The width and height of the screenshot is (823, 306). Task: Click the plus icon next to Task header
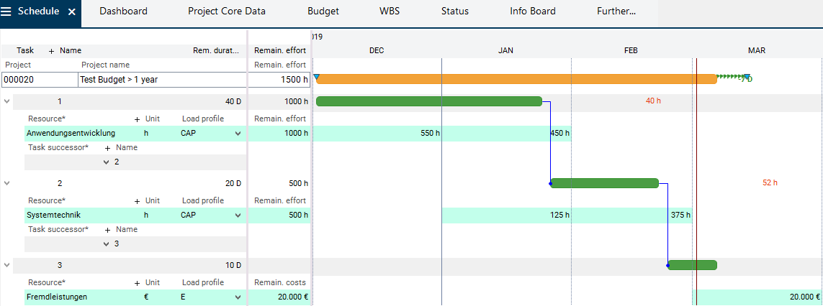(51, 51)
